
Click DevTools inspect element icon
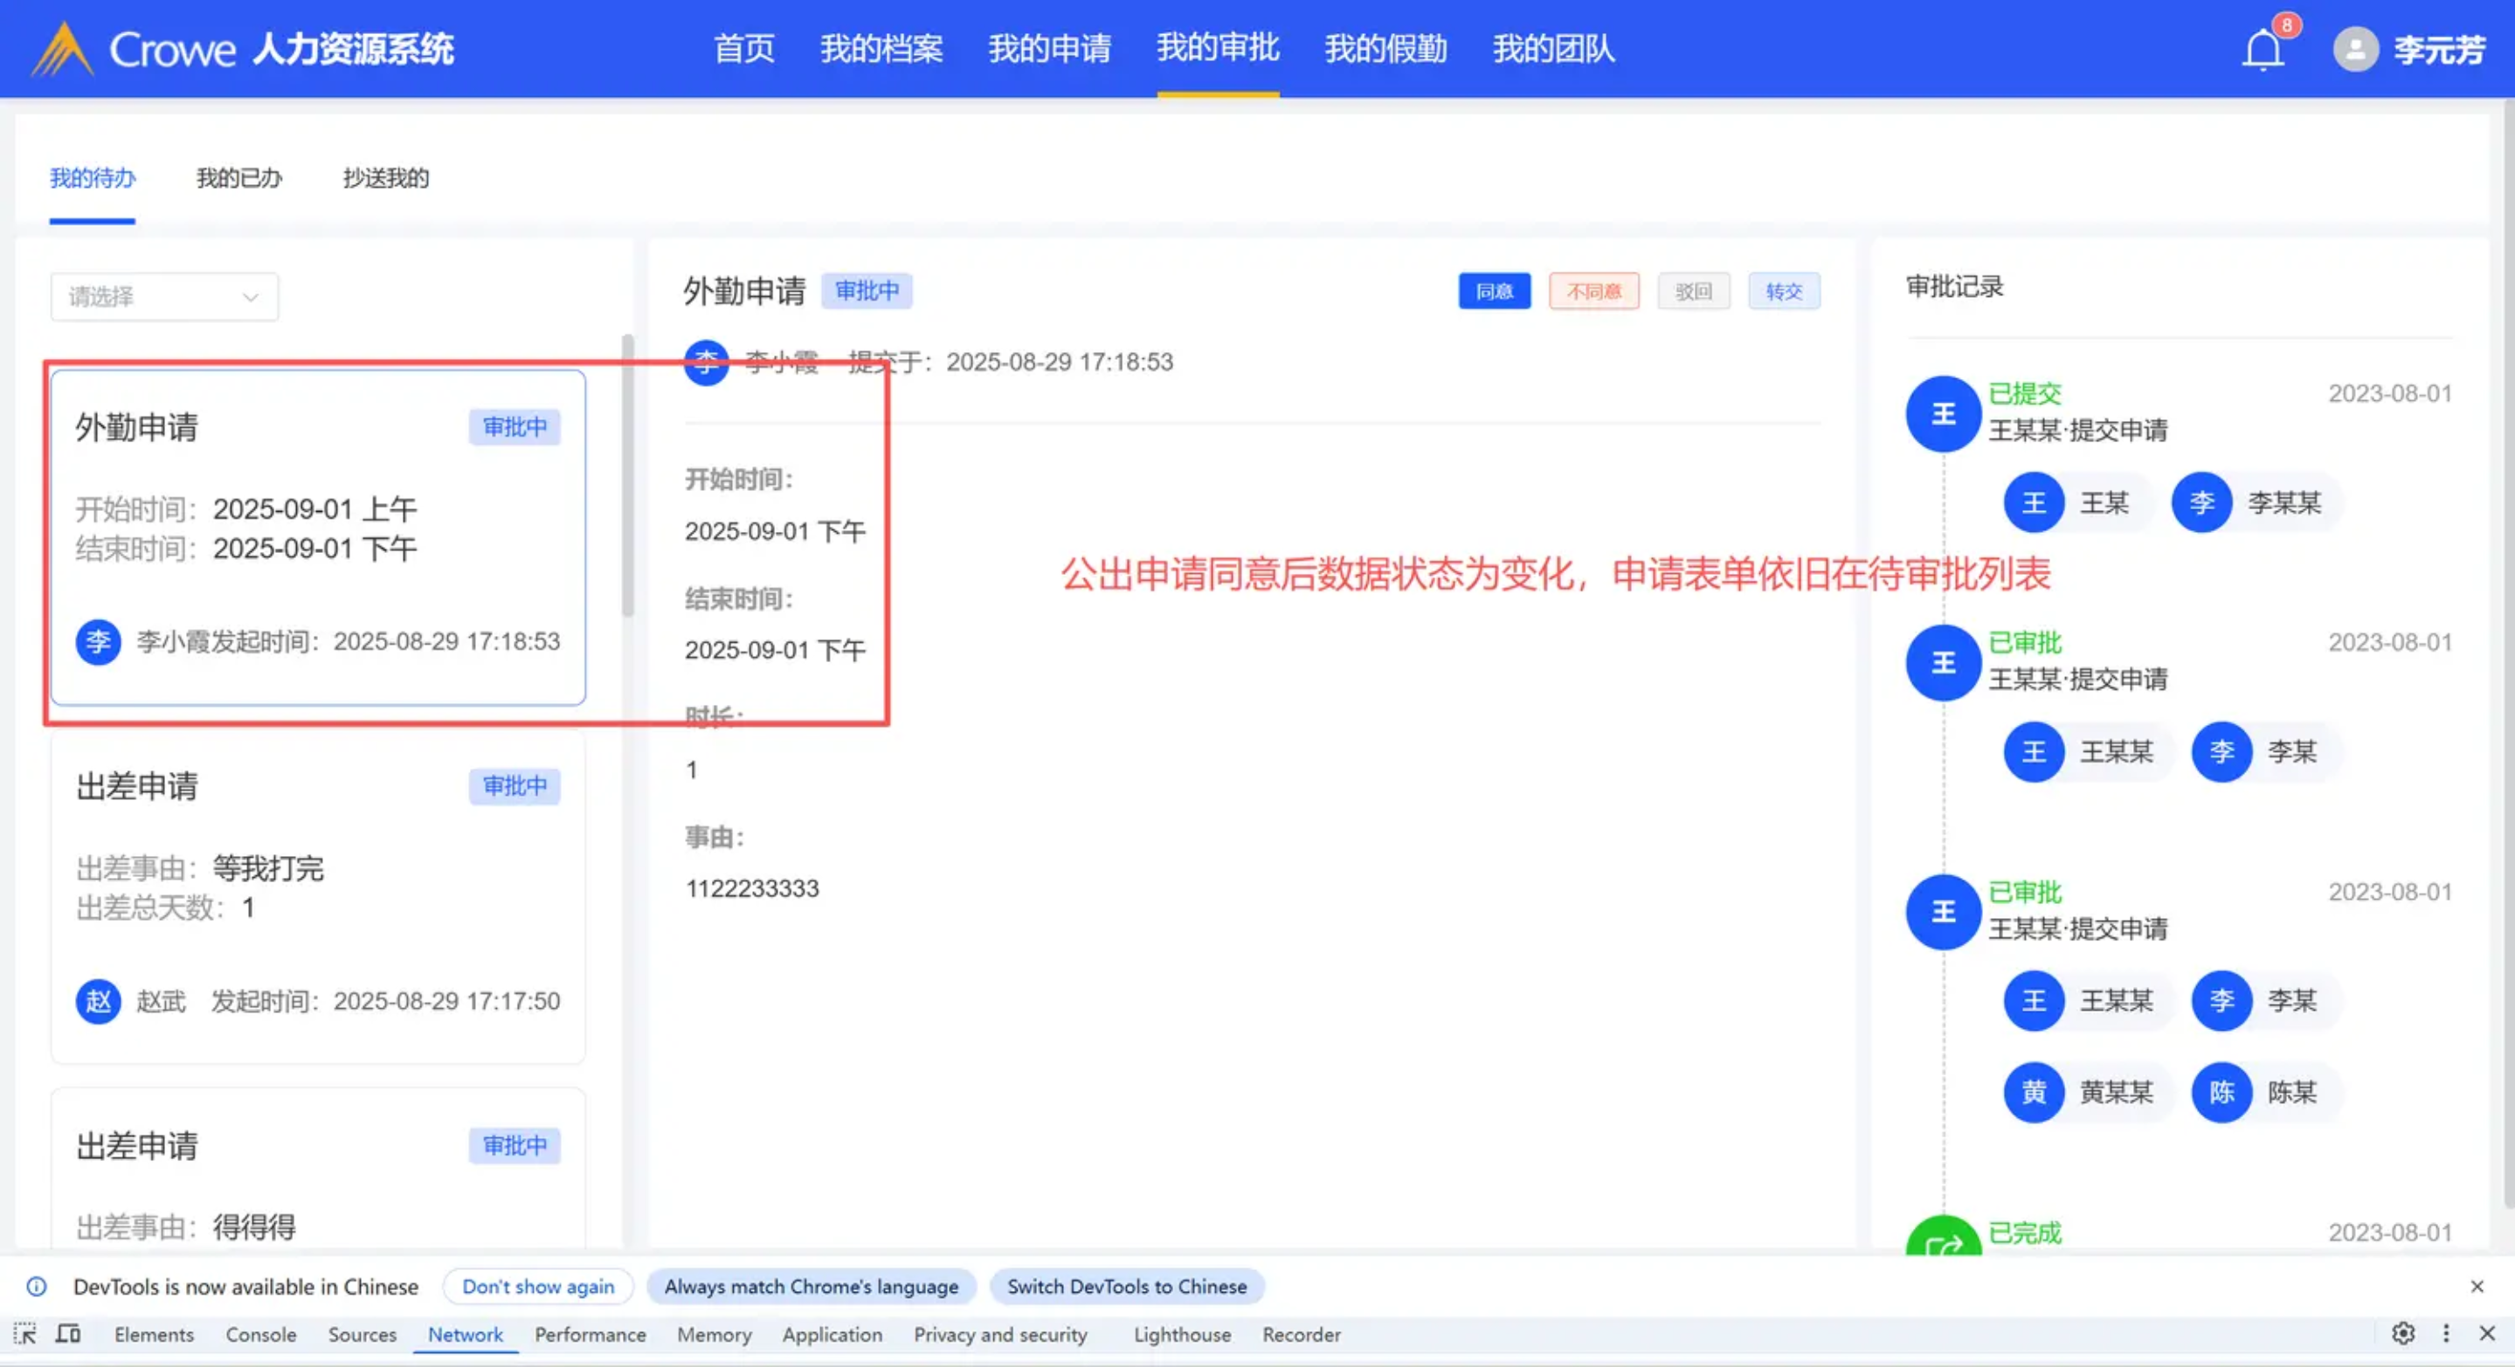coord(25,1334)
